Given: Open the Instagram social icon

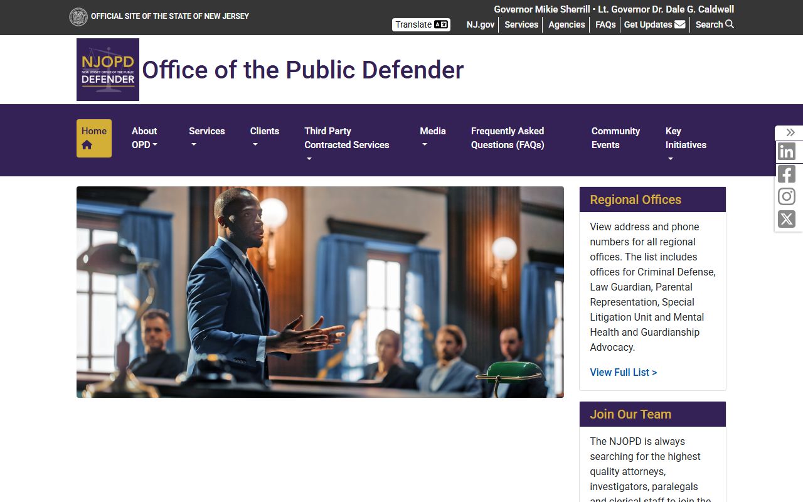Looking at the screenshot, I should click(x=787, y=196).
